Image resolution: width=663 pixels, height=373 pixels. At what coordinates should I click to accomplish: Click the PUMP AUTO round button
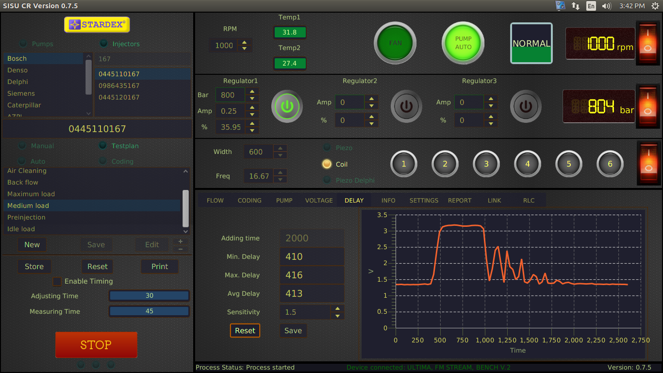(x=463, y=43)
